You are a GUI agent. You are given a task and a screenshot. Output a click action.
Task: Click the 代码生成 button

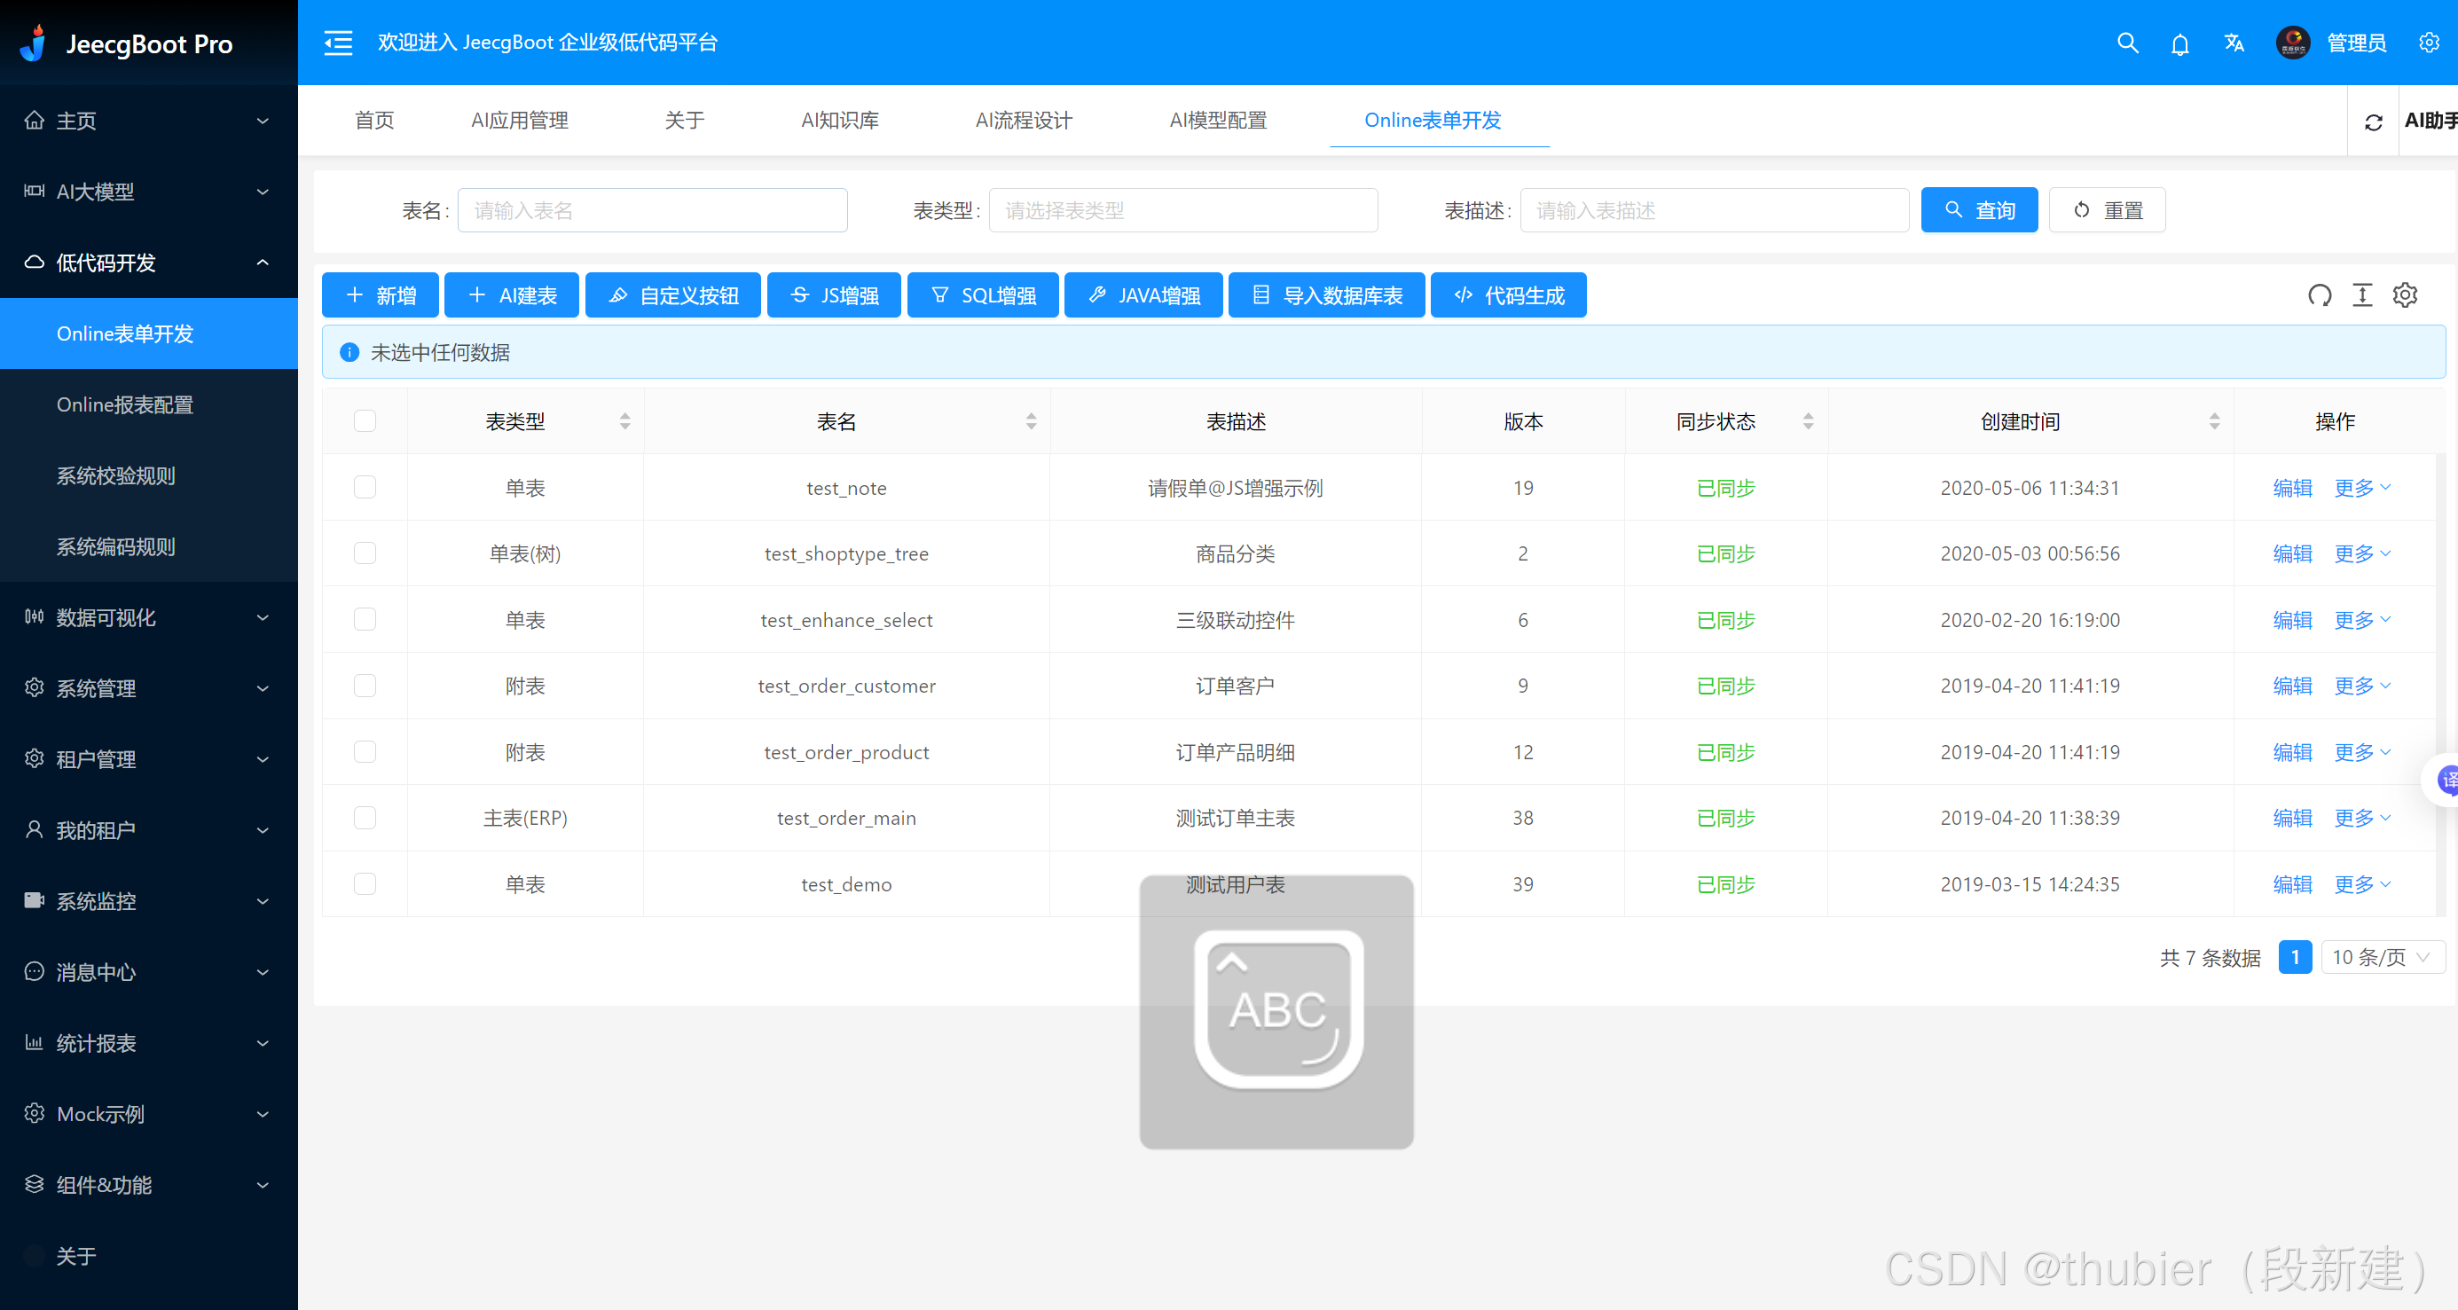tap(1508, 294)
